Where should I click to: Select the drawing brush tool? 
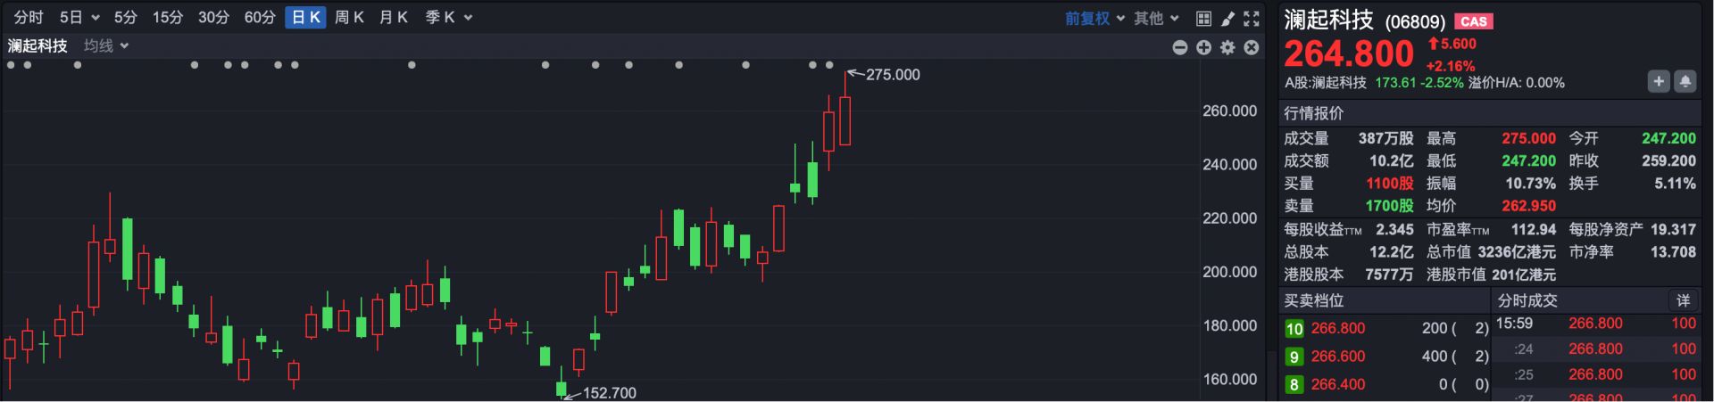click(x=1228, y=18)
